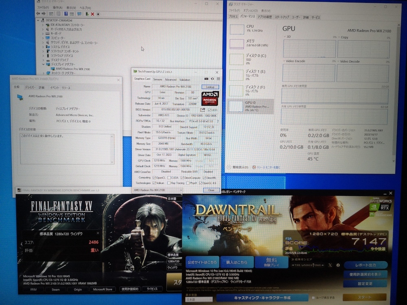Select the CPU graph in Task Manager
The width and height of the screenshot is (407, 305).
click(237, 29)
